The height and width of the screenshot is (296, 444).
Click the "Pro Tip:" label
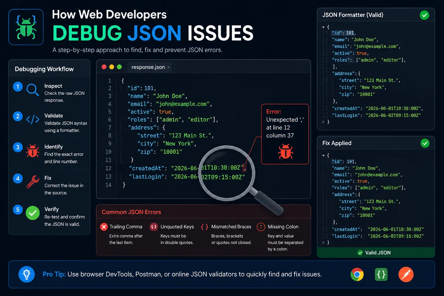54,274
